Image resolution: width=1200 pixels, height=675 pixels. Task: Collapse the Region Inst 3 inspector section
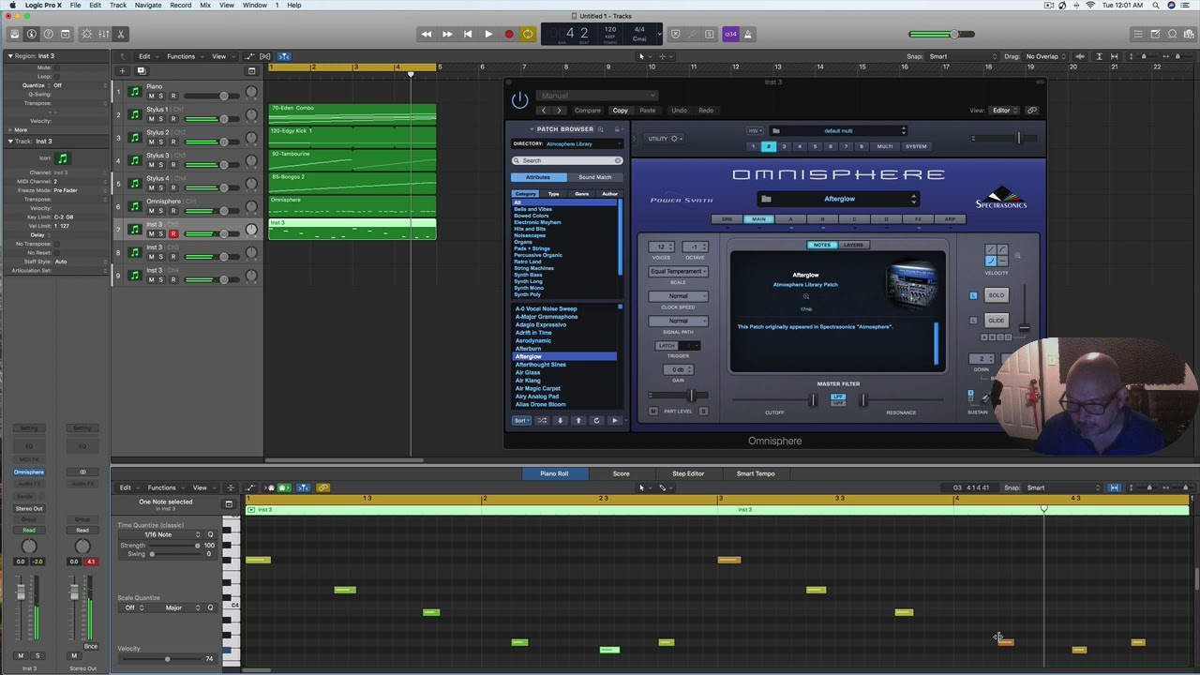pyautogui.click(x=9, y=56)
